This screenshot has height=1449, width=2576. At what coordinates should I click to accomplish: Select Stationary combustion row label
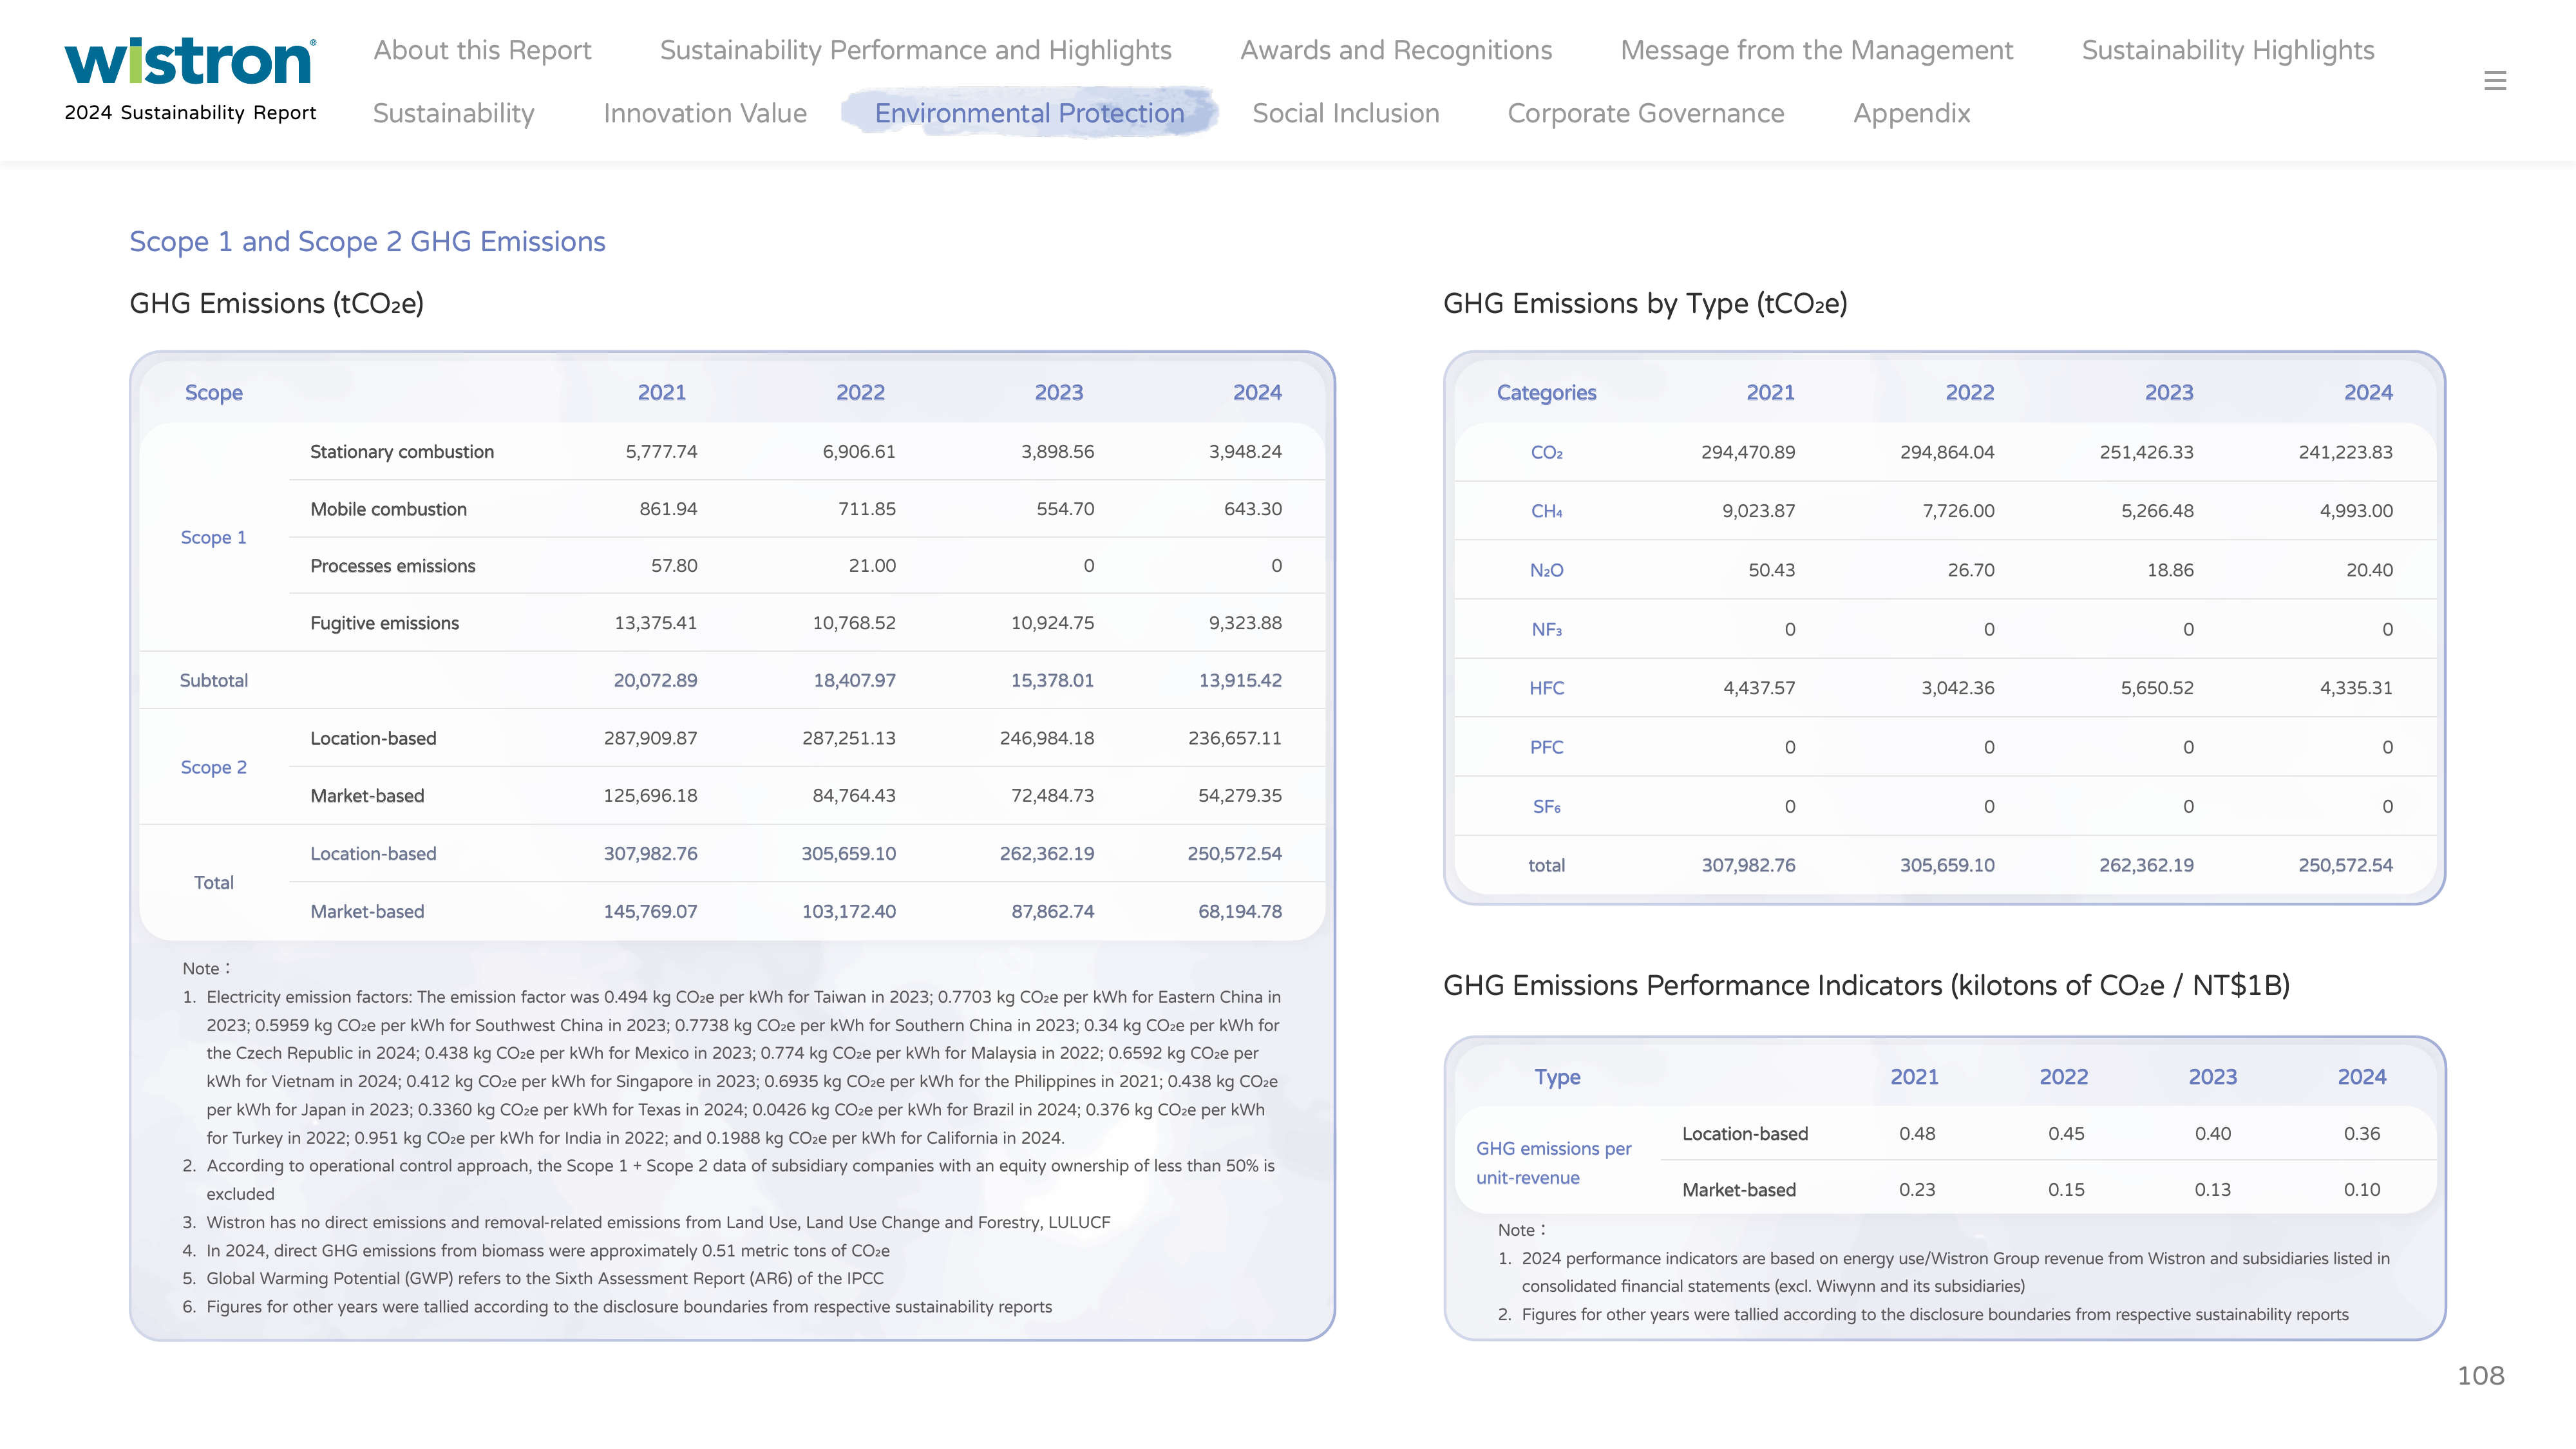402,451
